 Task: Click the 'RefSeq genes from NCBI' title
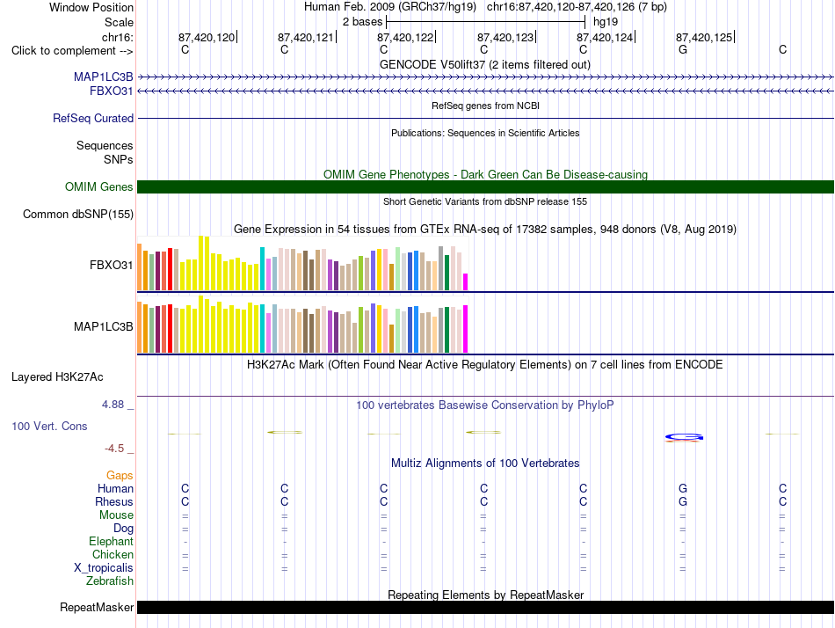485,106
